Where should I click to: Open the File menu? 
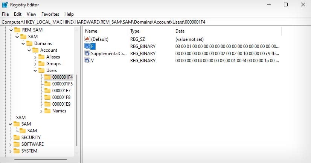point(5,14)
